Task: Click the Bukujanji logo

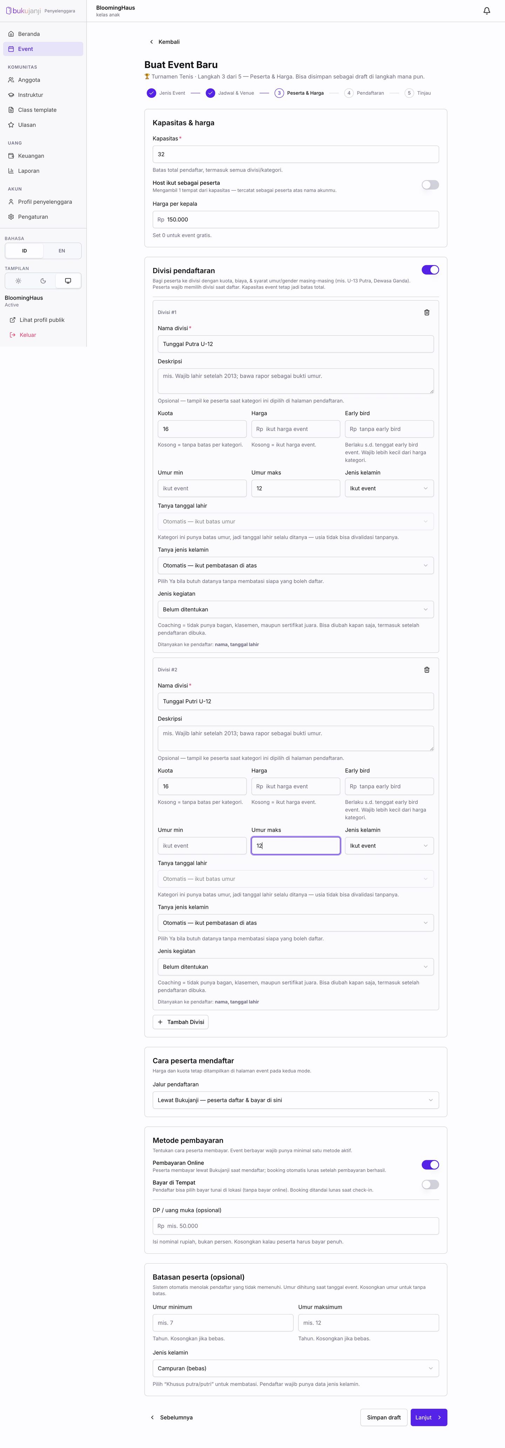Action: [x=23, y=11]
